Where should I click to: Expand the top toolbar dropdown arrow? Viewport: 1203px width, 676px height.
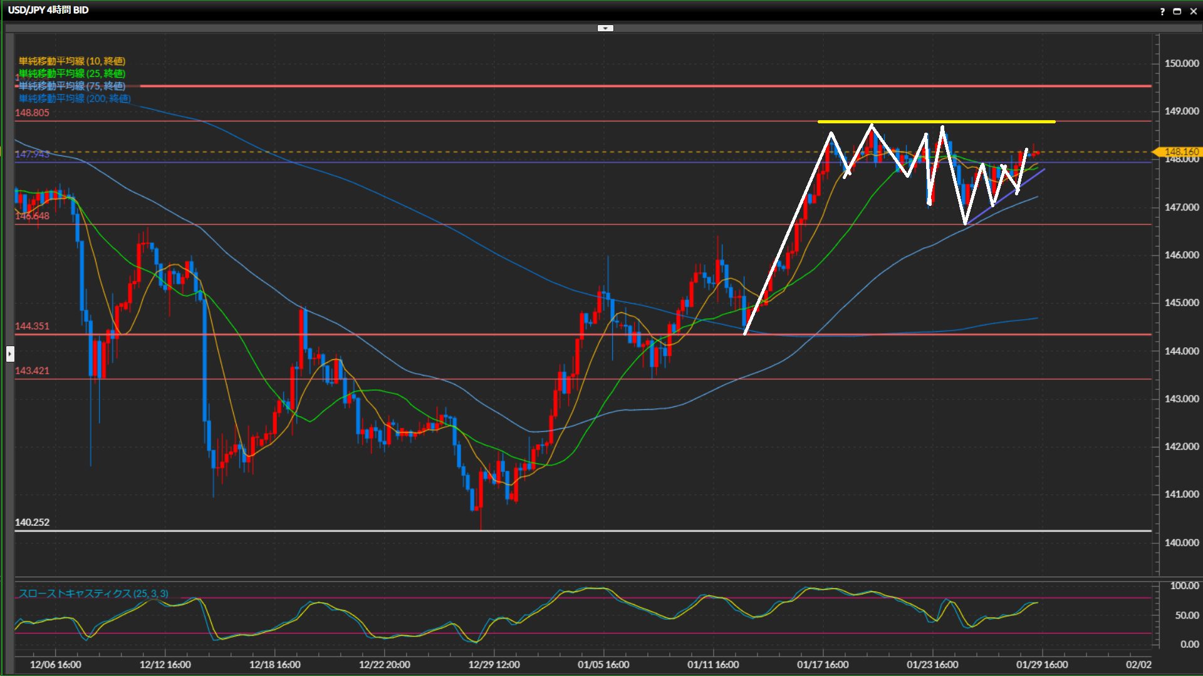(605, 28)
